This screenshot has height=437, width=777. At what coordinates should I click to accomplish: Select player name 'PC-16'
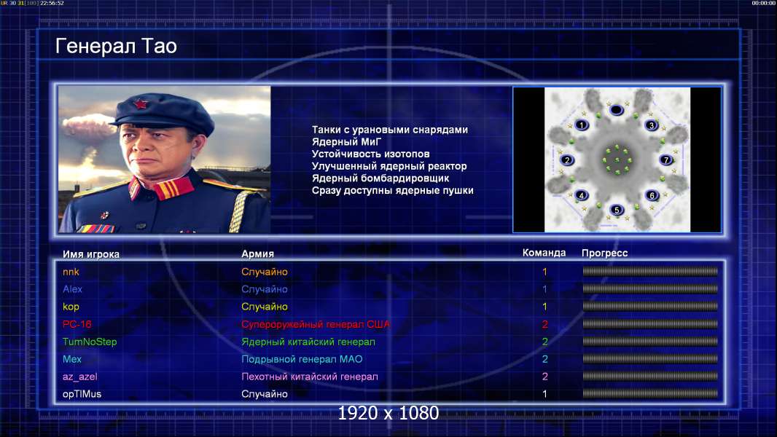pyautogui.click(x=77, y=324)
